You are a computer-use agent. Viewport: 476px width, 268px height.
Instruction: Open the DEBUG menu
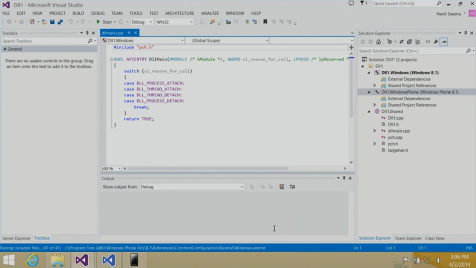(98, 13)
